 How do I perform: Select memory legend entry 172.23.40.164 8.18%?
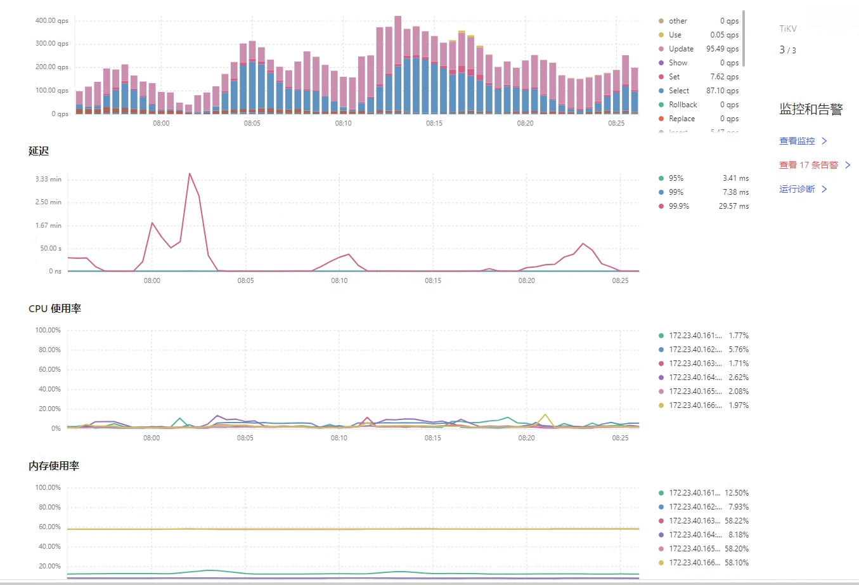[x=704, y=535]
